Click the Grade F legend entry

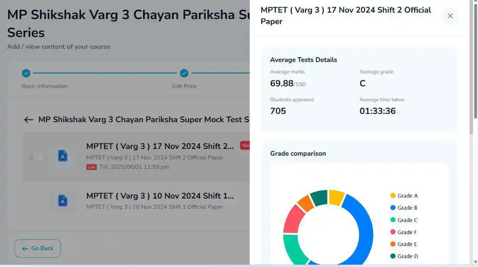(404, 232)
